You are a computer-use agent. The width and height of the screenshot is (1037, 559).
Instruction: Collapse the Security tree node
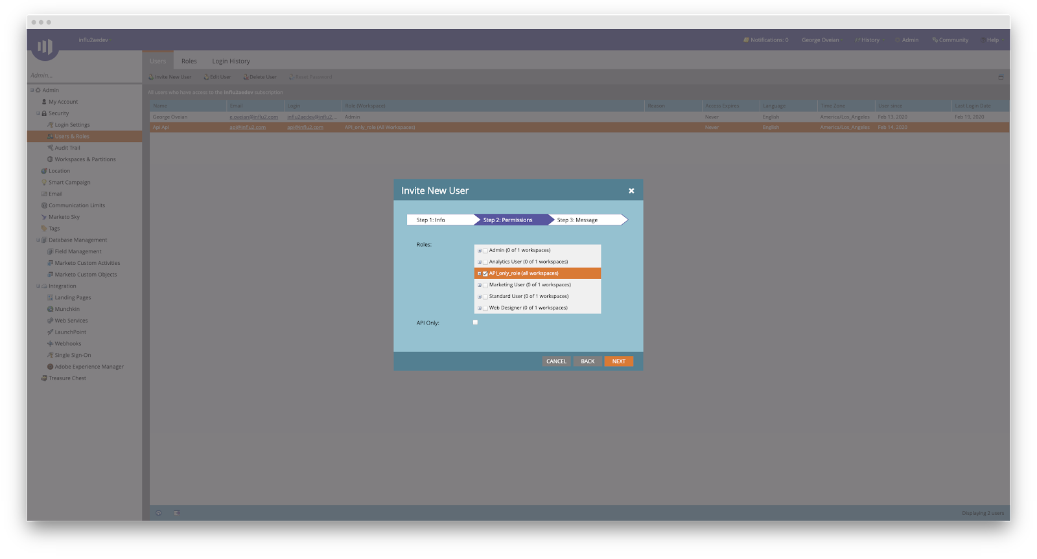coord(38,113)
